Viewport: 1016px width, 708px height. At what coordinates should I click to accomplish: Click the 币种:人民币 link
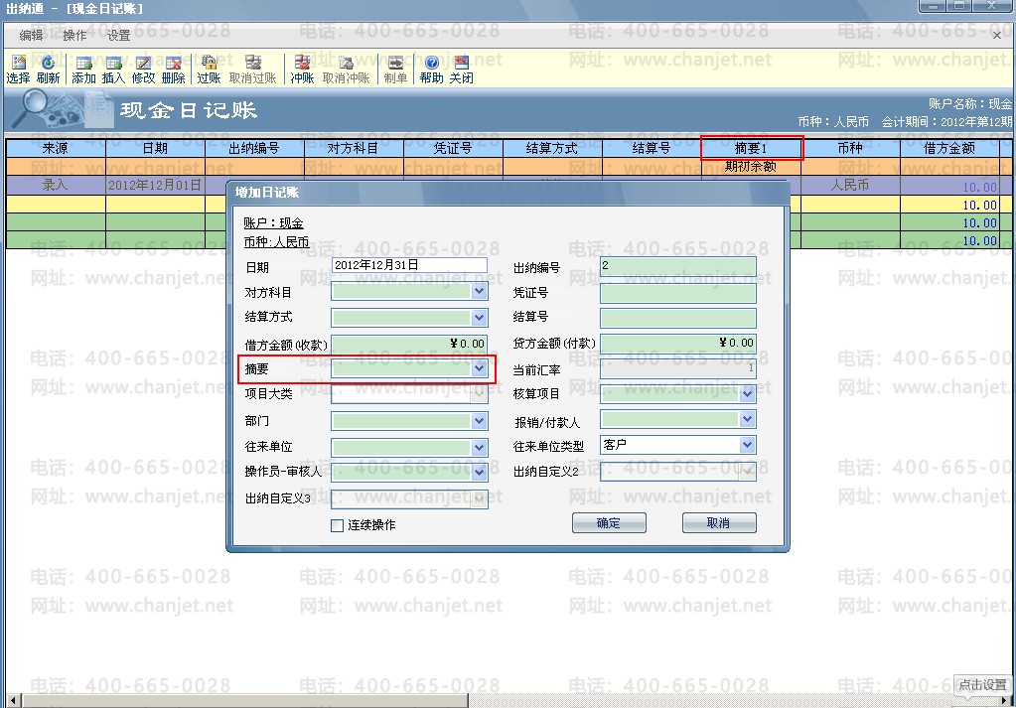276,241
